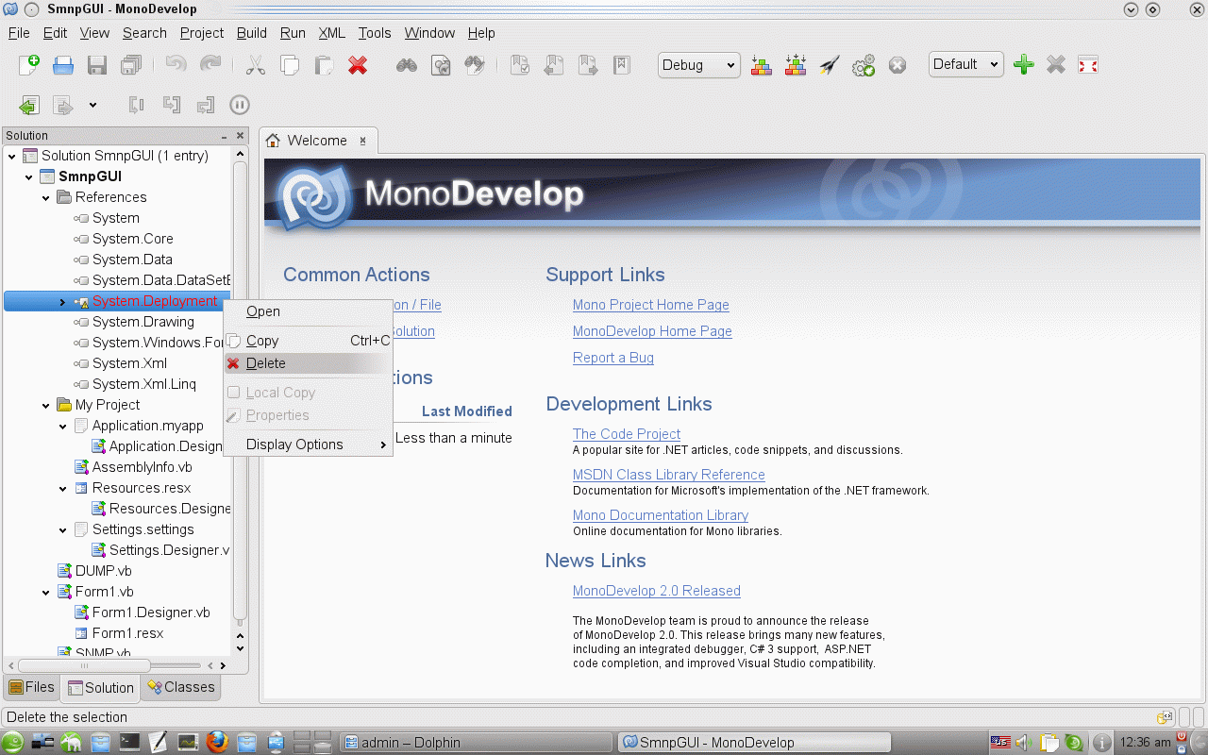1208x755 pixels.
Task: Click the Rebuild bricks with arrows icon
Action: coord(796,65)
